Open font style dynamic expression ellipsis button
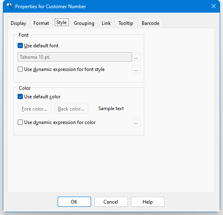Image resolution: width=223 pixels, height=215 pixels. click(x=136, y=69)
